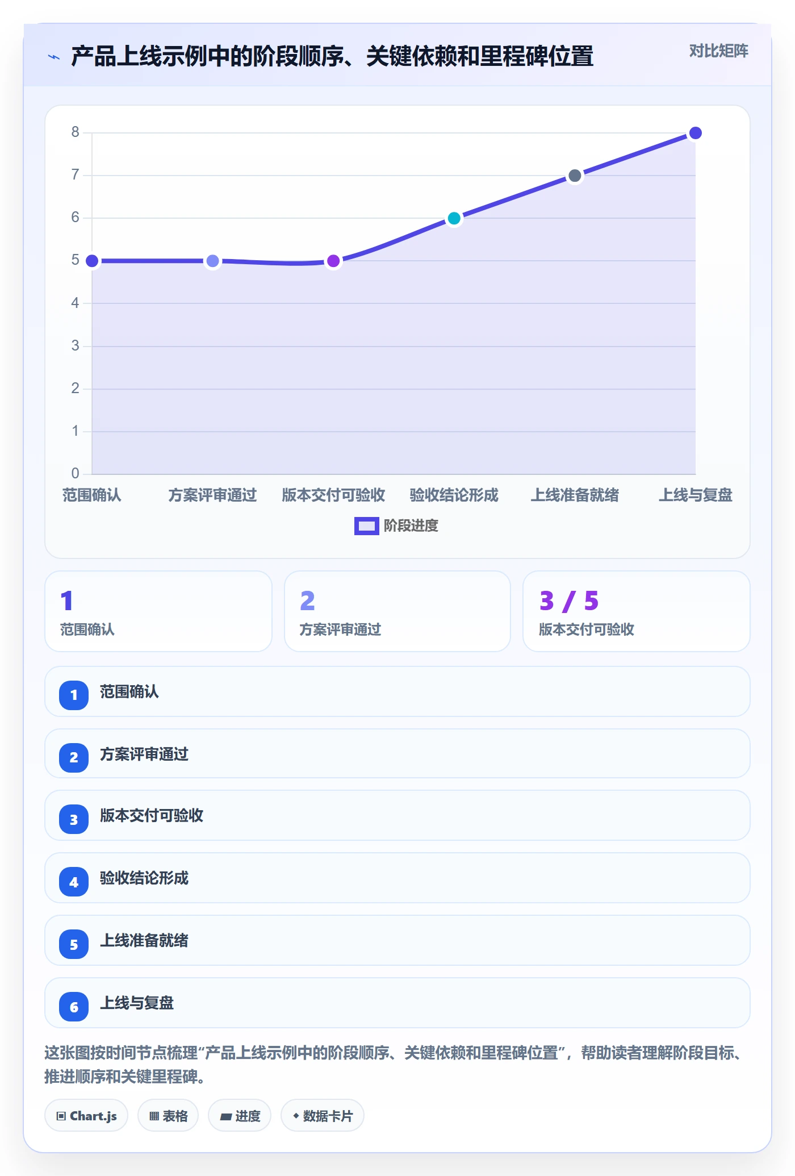Click the 验收结论形成 x-axis label
The width and height of the screenshot is (795, 1176).
tap(454, 495)
